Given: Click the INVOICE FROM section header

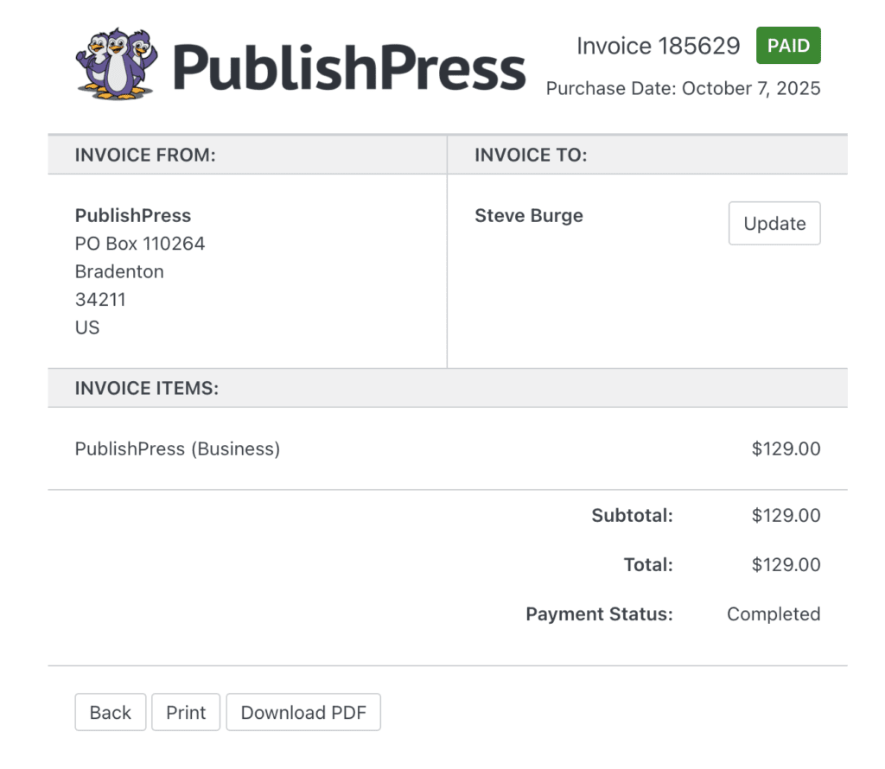Looking at the screenshot, I should (144, 156).
